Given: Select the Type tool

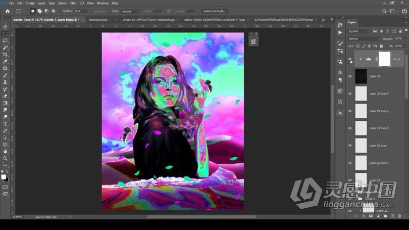Looking at the screenshot, I should (5, 124).
